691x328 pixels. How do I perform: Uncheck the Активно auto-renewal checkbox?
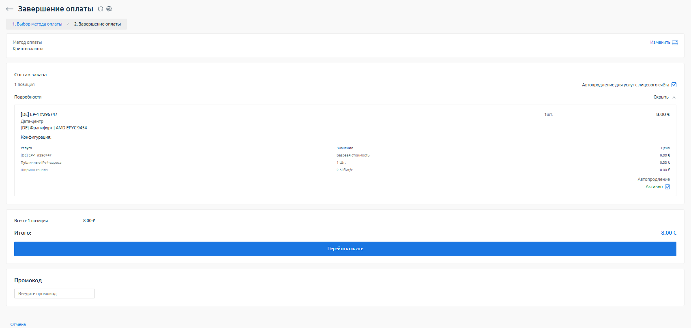pos(667,187)
